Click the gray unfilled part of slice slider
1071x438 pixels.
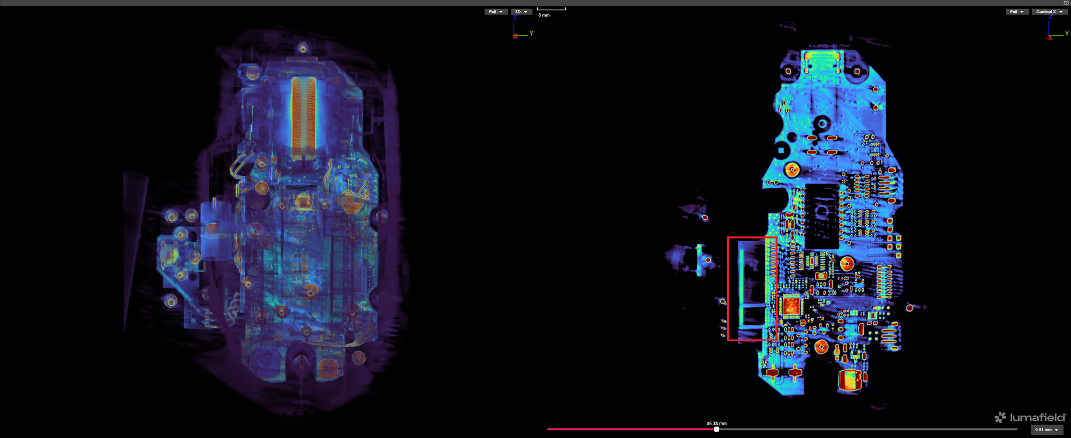pyautogui.click(x=868, y=429)
